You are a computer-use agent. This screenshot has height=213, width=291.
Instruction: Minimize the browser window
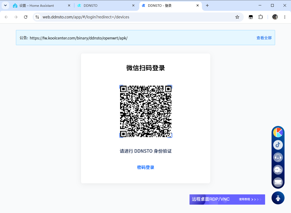click(x=260, y=5)
